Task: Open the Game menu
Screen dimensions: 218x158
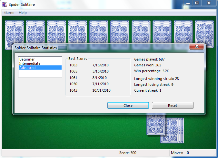Action: (x=9, y=13)
